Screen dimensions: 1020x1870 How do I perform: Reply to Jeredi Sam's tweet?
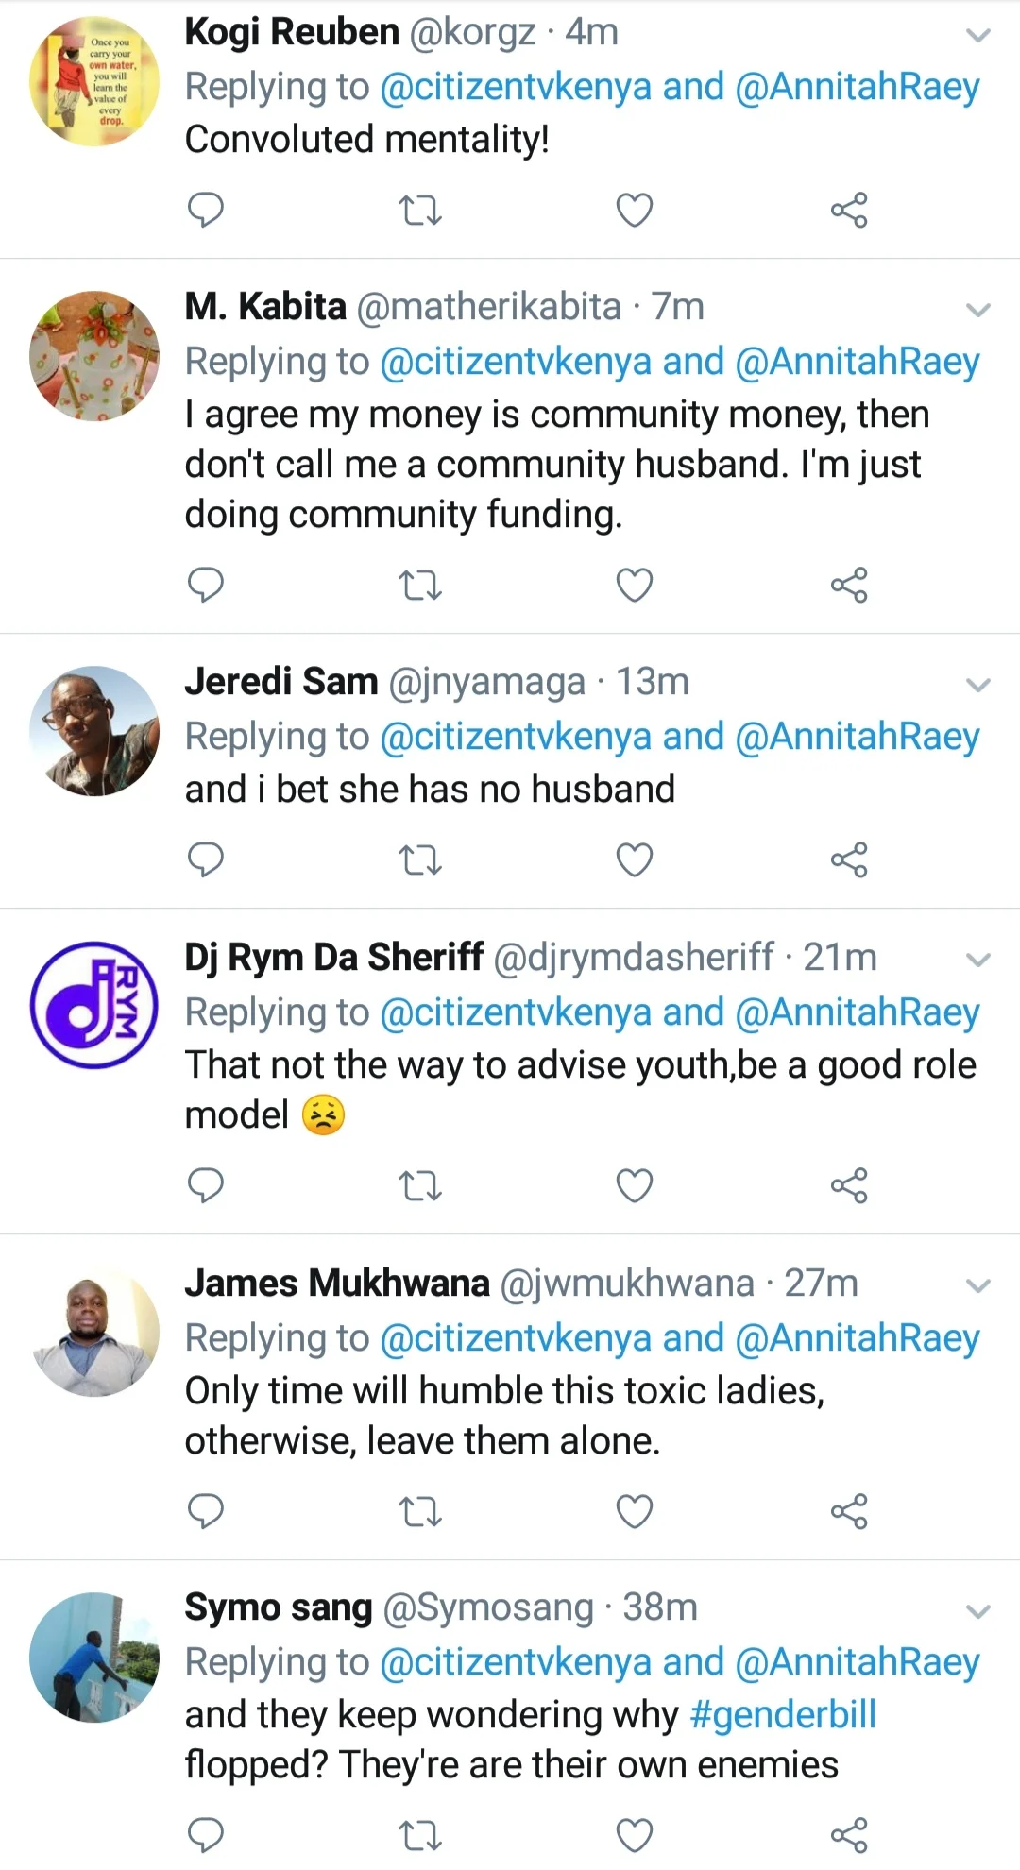pos(205,860)
